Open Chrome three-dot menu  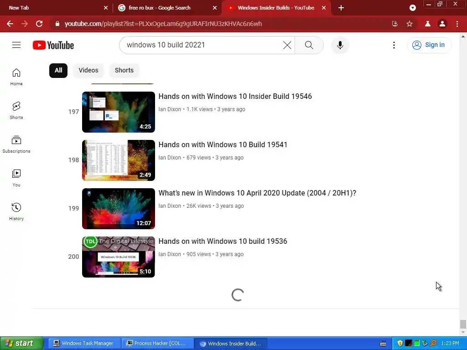tap(457, 24)
